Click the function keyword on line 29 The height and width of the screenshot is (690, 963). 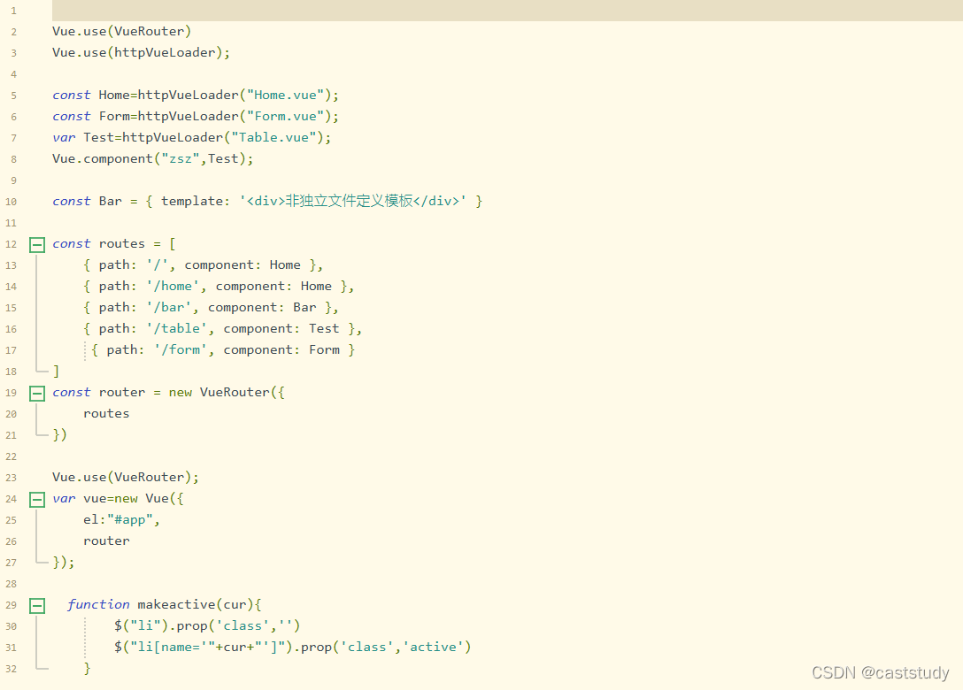(98, 605)
